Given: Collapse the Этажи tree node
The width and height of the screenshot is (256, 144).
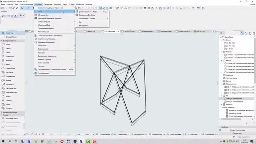Looking at the screenshot, I should 222,40.
